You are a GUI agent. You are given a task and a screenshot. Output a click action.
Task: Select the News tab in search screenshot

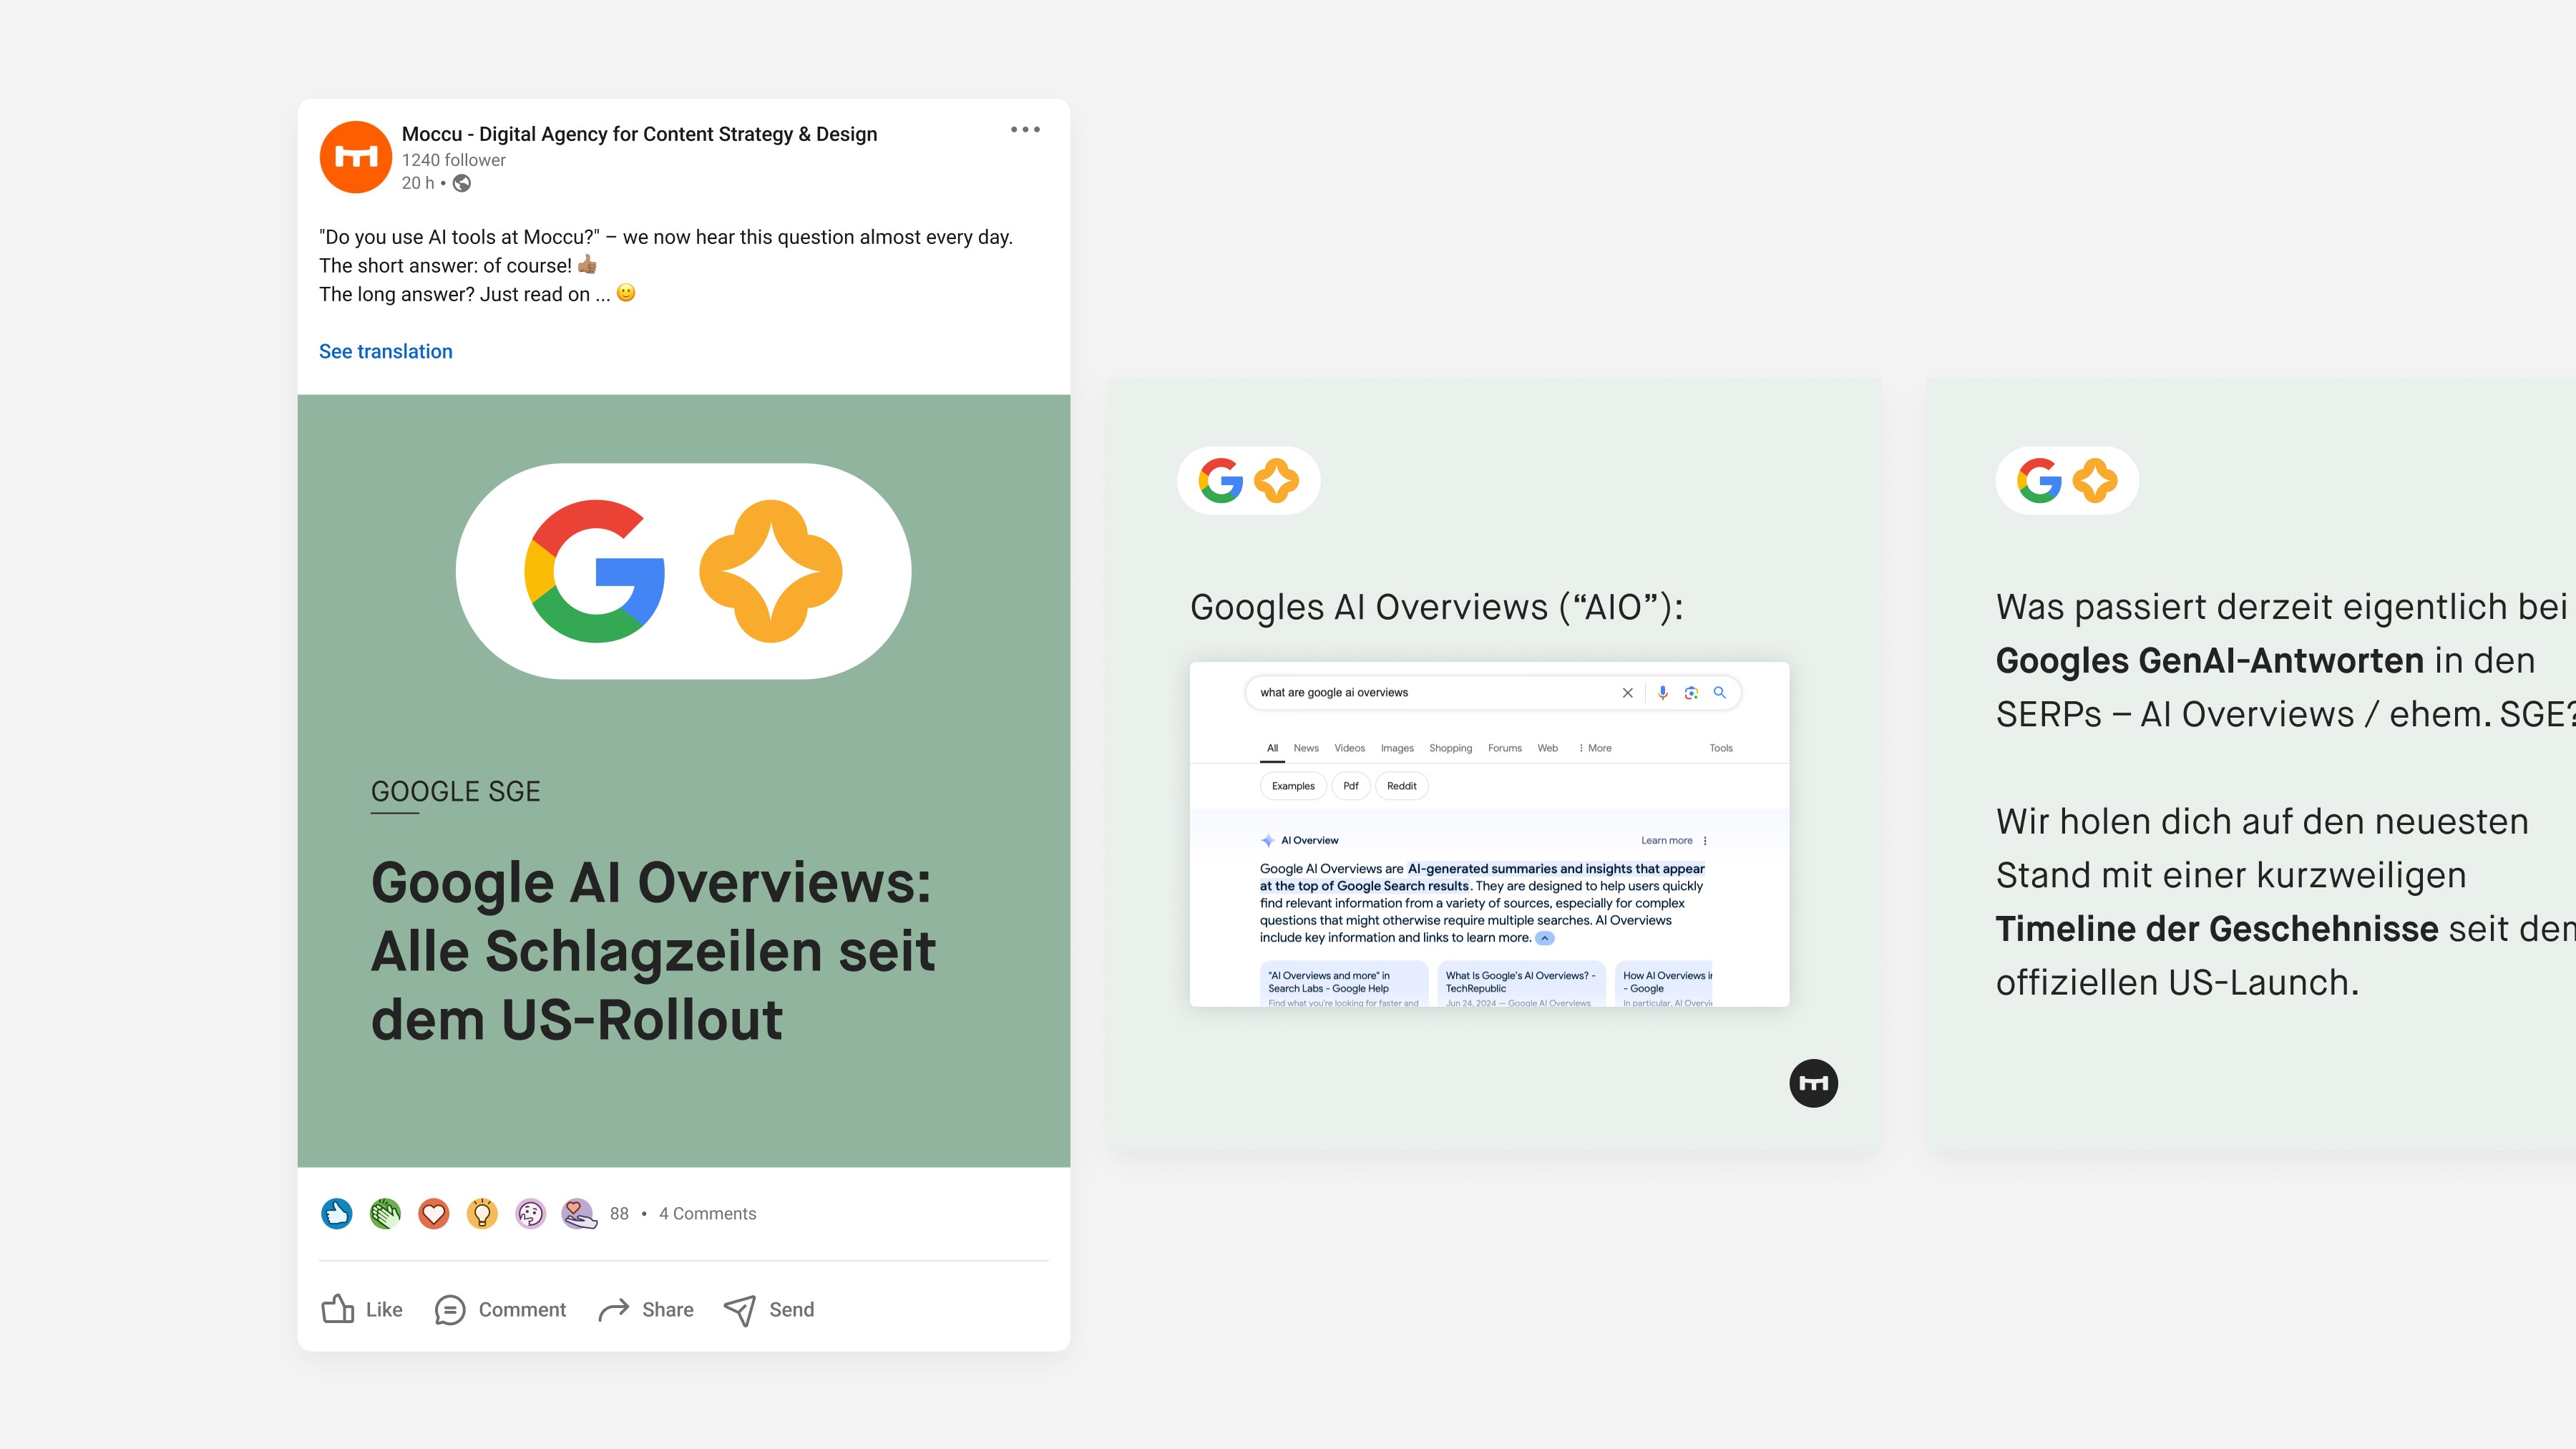point(1305,748)
